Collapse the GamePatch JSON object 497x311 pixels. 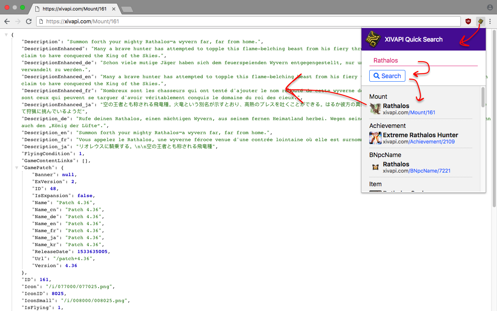coord(17,168)
